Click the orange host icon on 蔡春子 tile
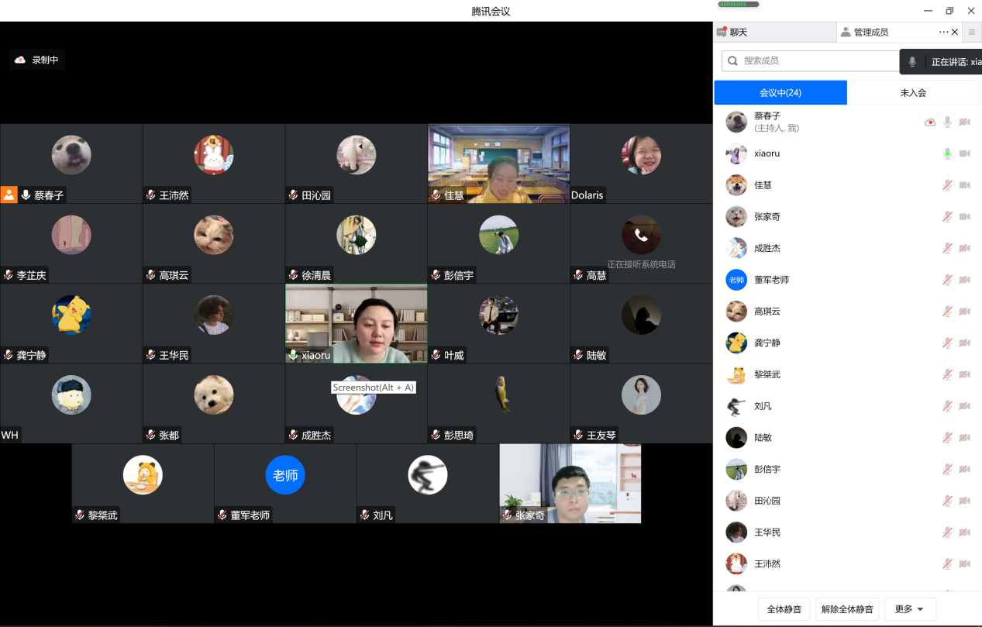982x627 pixels. pos(9,195)
